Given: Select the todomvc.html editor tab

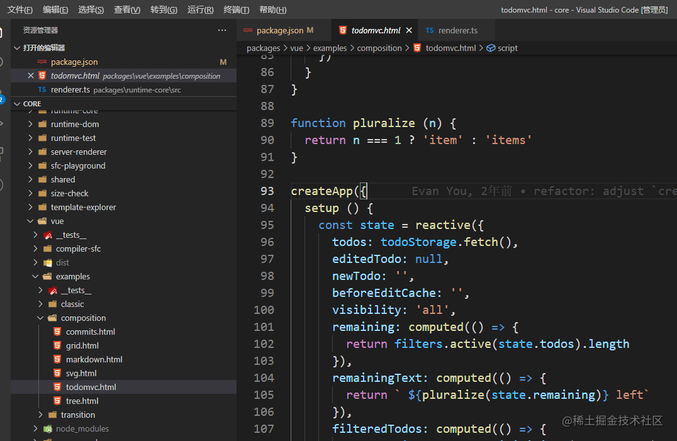Looking at the screenshot, I should pyautogui.click(x=376, y=30).
